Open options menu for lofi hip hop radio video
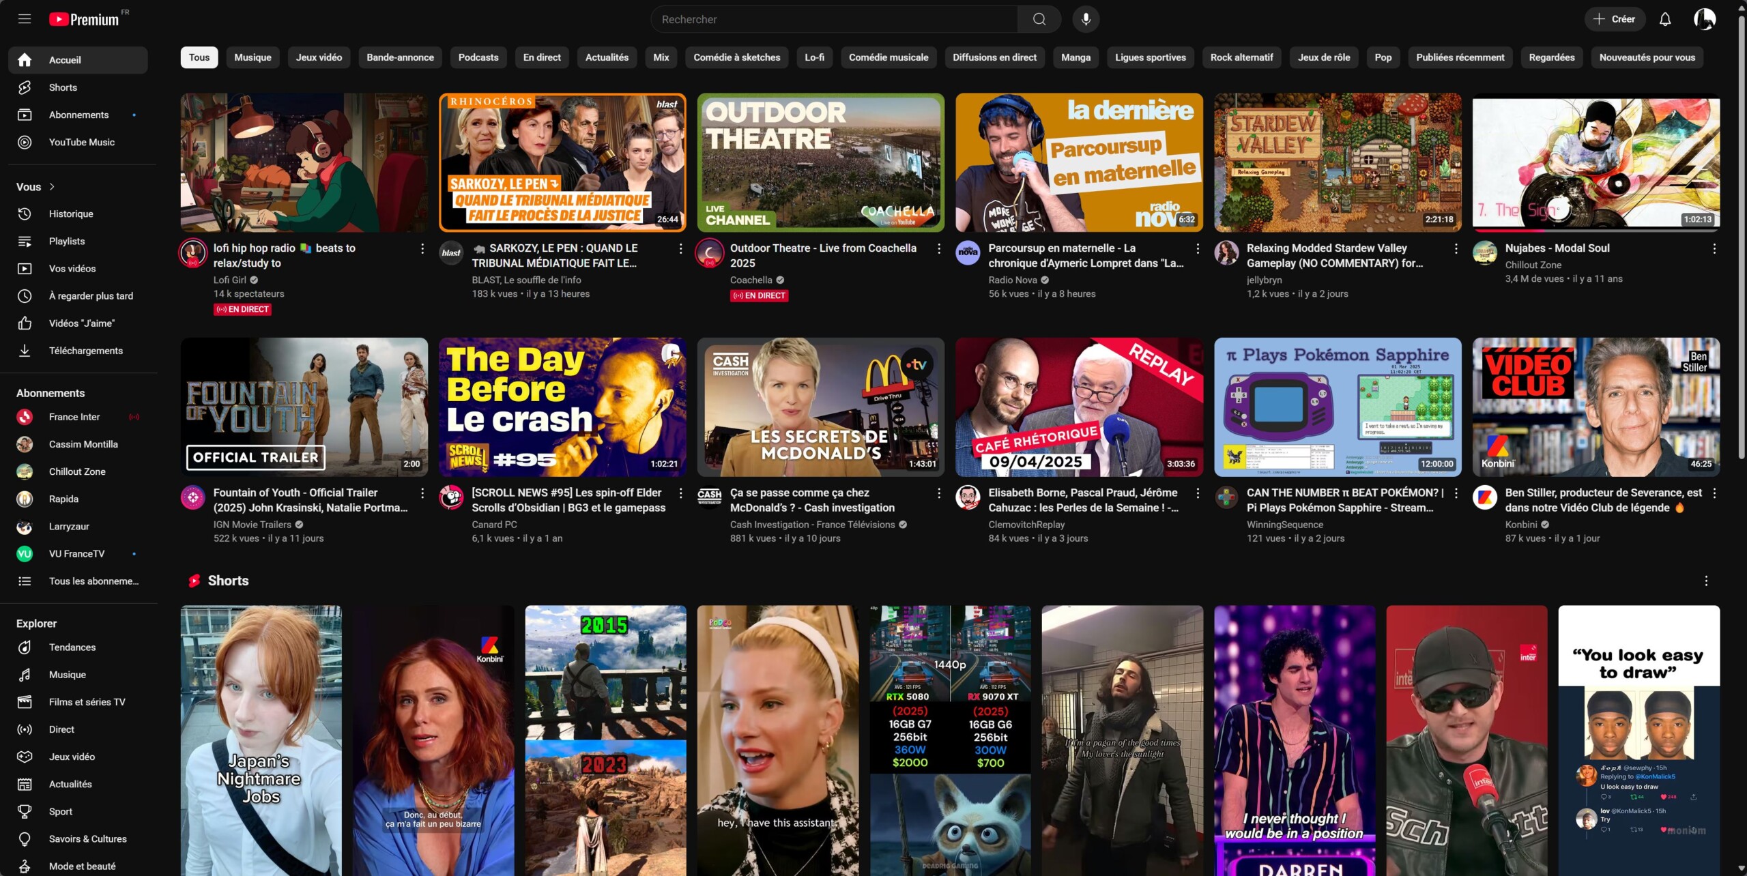 click(422, 249)
